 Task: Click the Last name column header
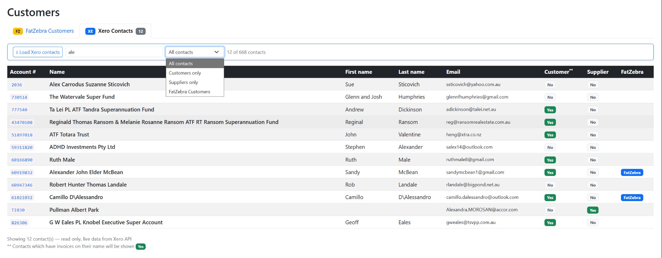(411, 72)
